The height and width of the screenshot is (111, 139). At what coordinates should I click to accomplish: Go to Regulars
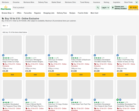point(37,13)
